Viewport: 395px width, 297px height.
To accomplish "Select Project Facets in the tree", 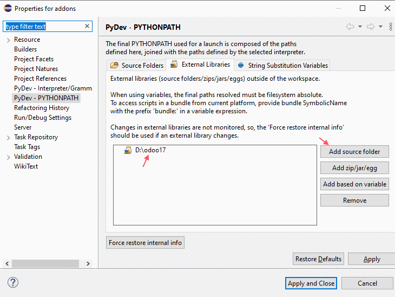I will click(34, 59).
